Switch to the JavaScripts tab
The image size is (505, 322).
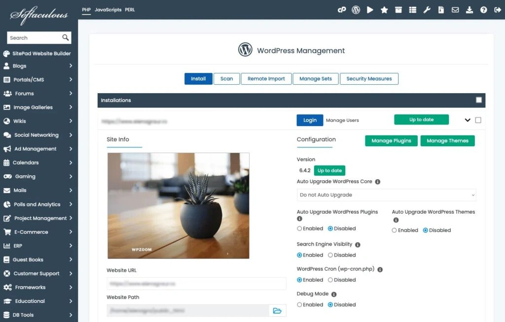(x=108, y=10)
